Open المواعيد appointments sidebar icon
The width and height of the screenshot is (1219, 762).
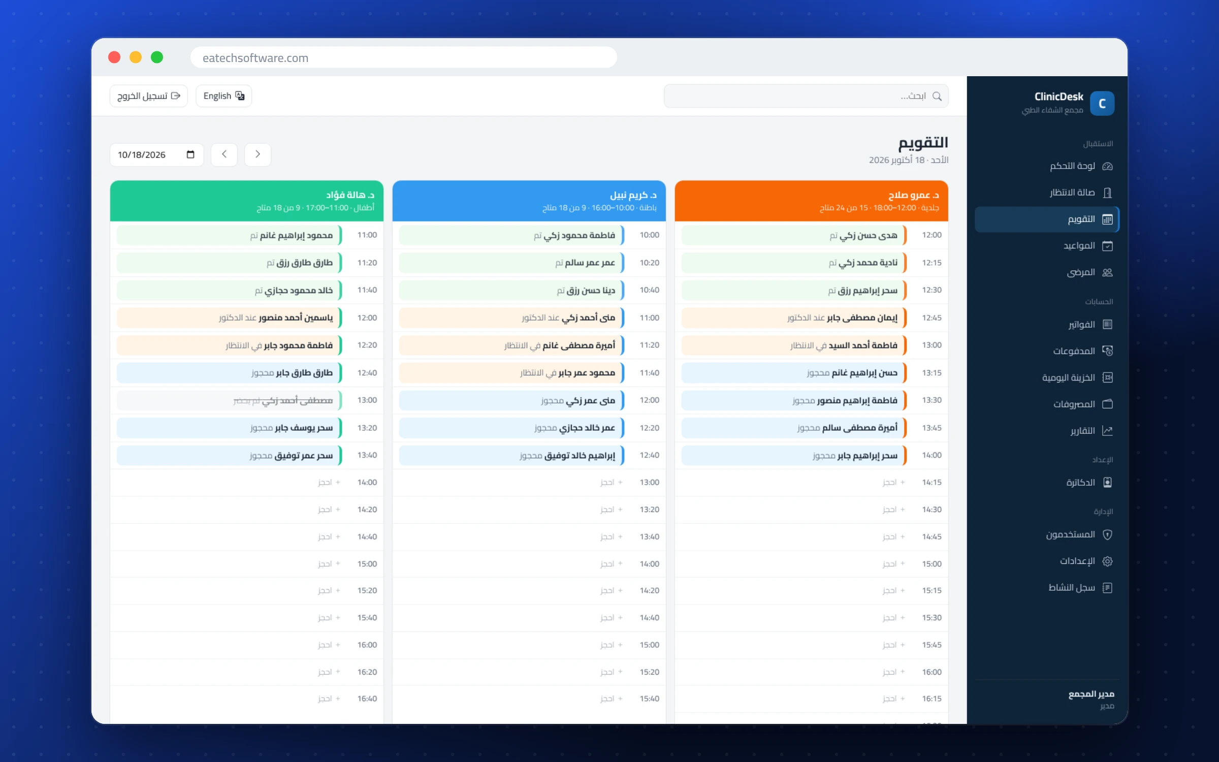(x=1107, y=246)
